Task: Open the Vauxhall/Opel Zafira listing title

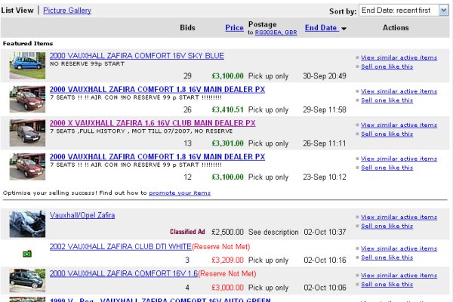Action: click(82, 215)
